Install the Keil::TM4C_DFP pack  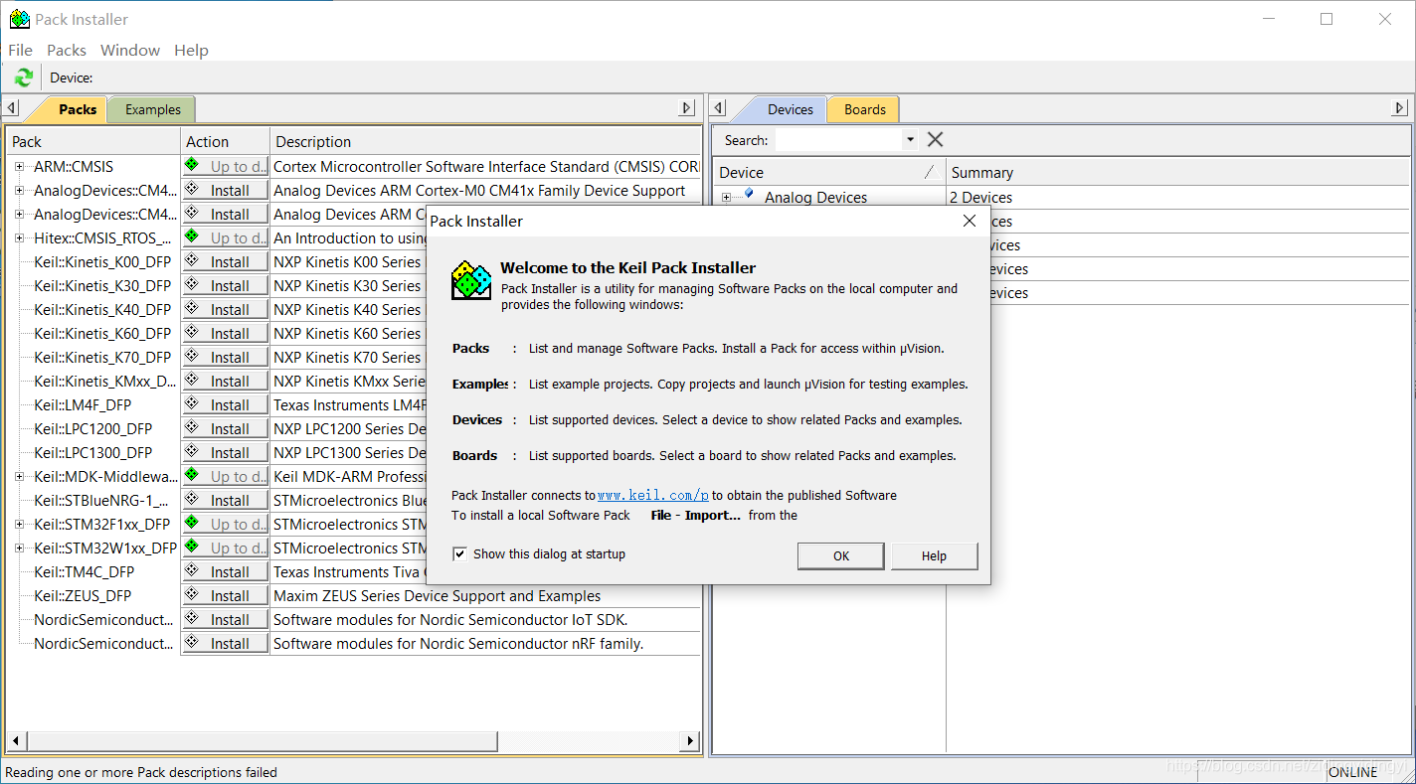[226, 571]
